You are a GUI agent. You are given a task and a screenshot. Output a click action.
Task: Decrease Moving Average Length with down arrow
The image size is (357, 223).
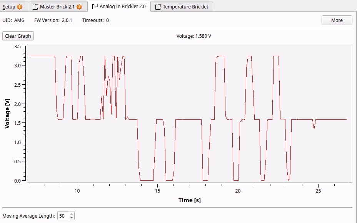pyautogui.click(x=72, y=218)
